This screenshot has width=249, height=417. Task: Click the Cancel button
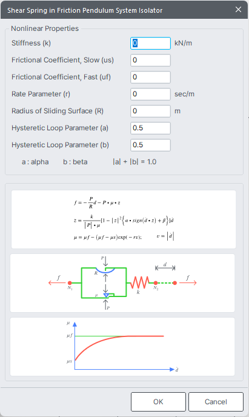coord(216,402)
